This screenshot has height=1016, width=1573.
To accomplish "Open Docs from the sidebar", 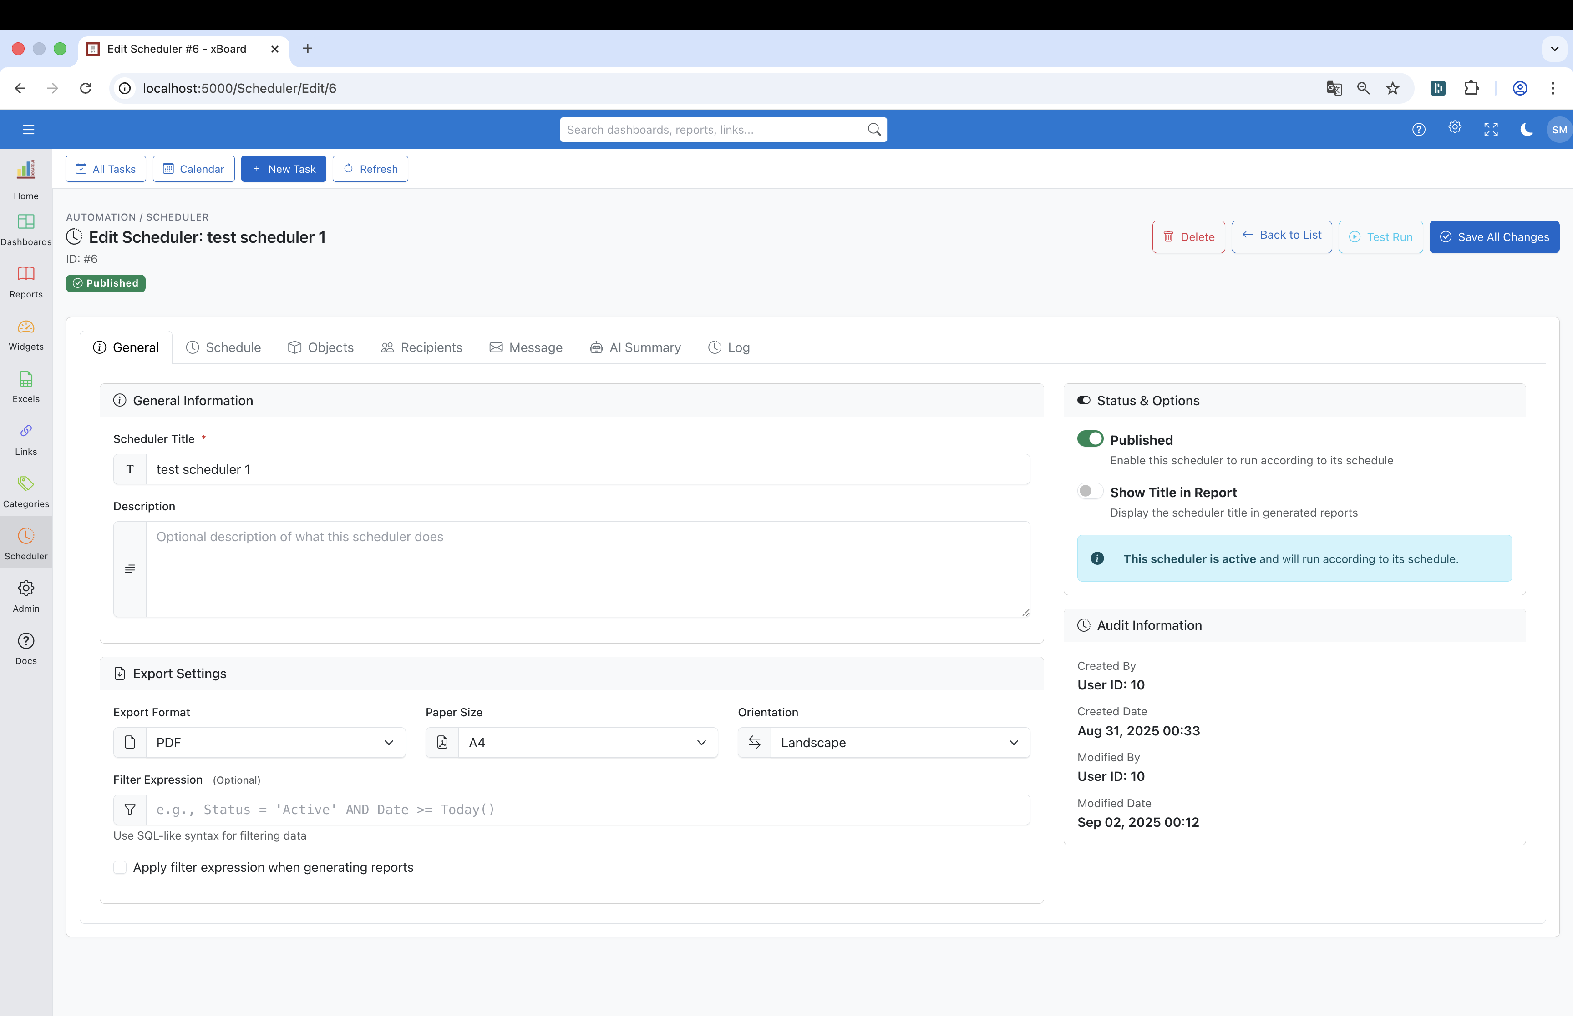I will (26, 649).
